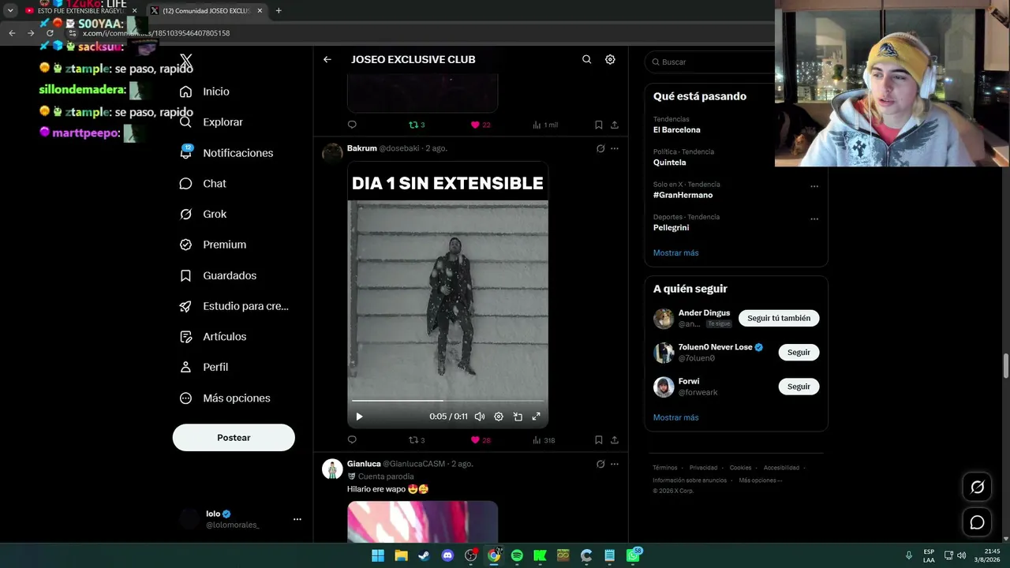Search within JOSEO EXCLUSIVE CLUB community

click(586, 59)
